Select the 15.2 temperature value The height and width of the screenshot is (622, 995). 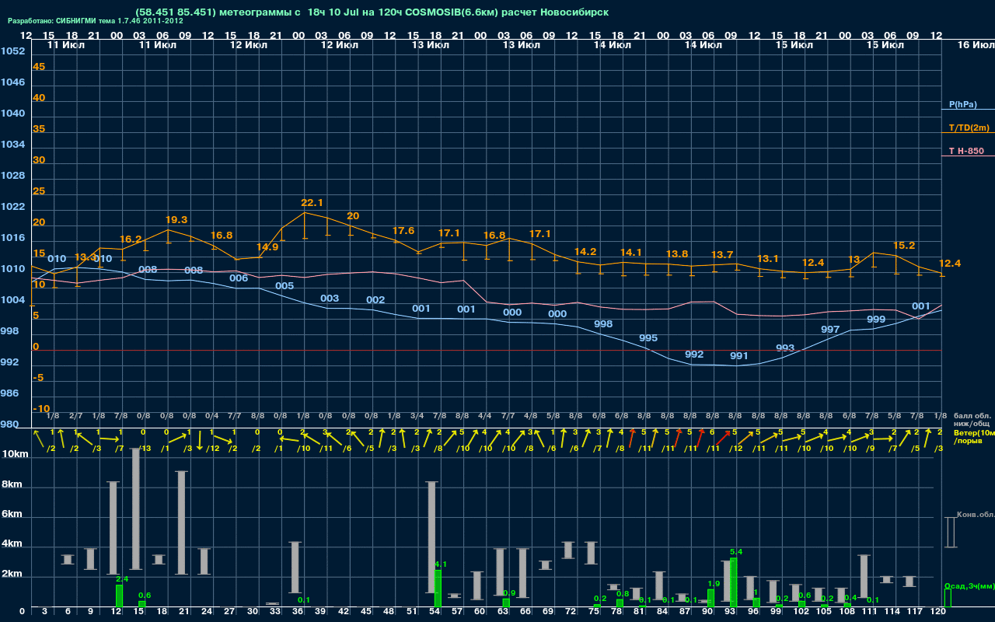click(x=904, y=245)
